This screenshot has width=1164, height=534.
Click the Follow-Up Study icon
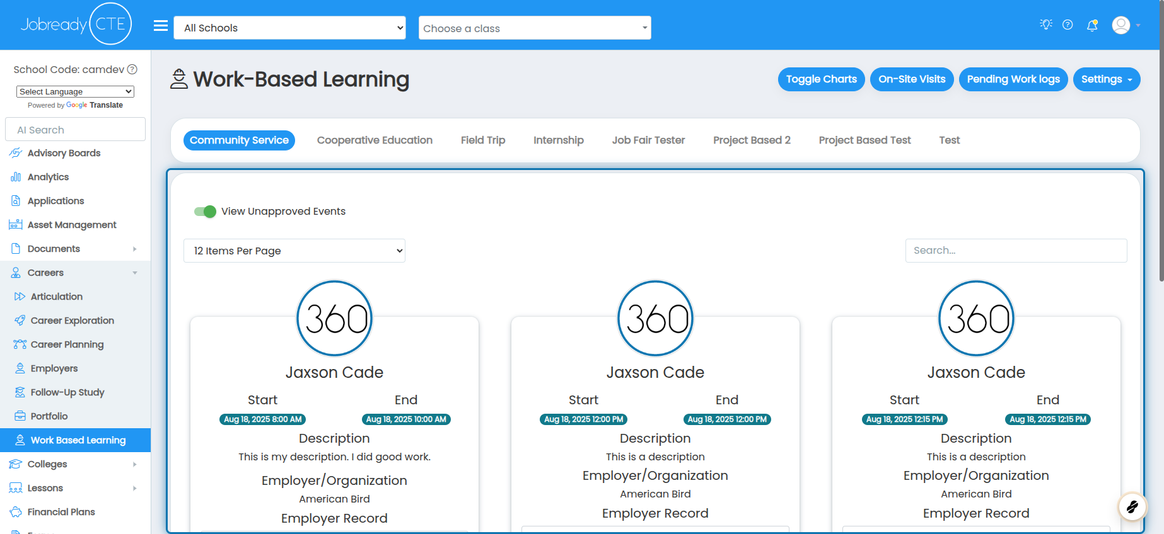pyautogui.click(x=20, y=392)
